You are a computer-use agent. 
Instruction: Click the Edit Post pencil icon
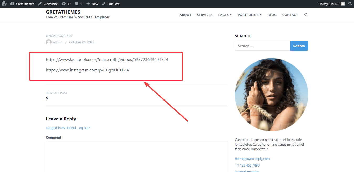tap(103, 4)
